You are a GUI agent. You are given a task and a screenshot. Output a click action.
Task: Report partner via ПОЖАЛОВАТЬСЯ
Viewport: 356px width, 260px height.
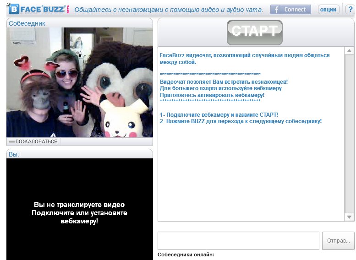click(33, 141)
